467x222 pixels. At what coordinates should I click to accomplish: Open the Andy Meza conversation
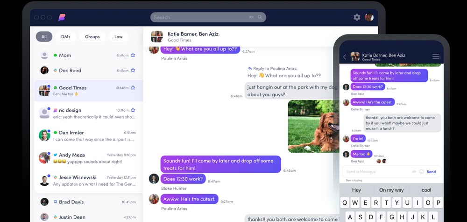click(x=88, y=158)
